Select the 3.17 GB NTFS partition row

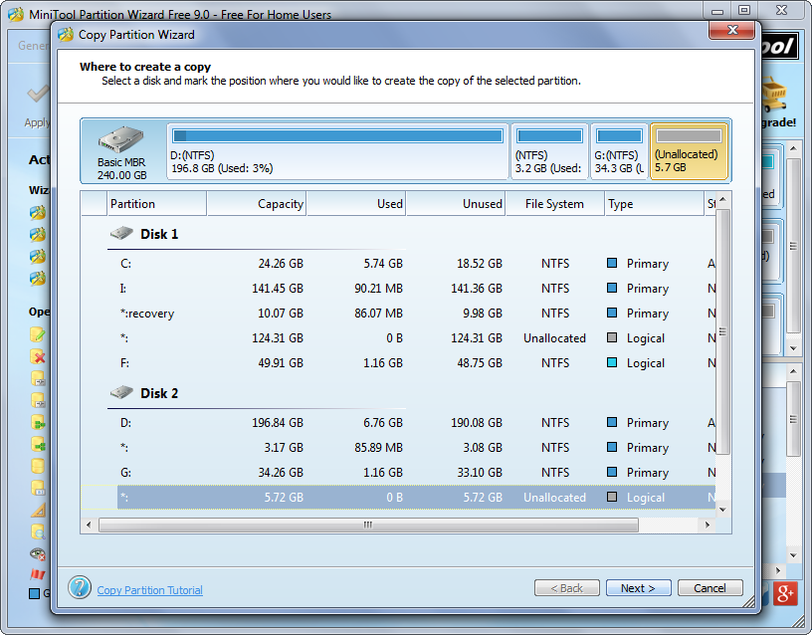[x=398, y=448]
